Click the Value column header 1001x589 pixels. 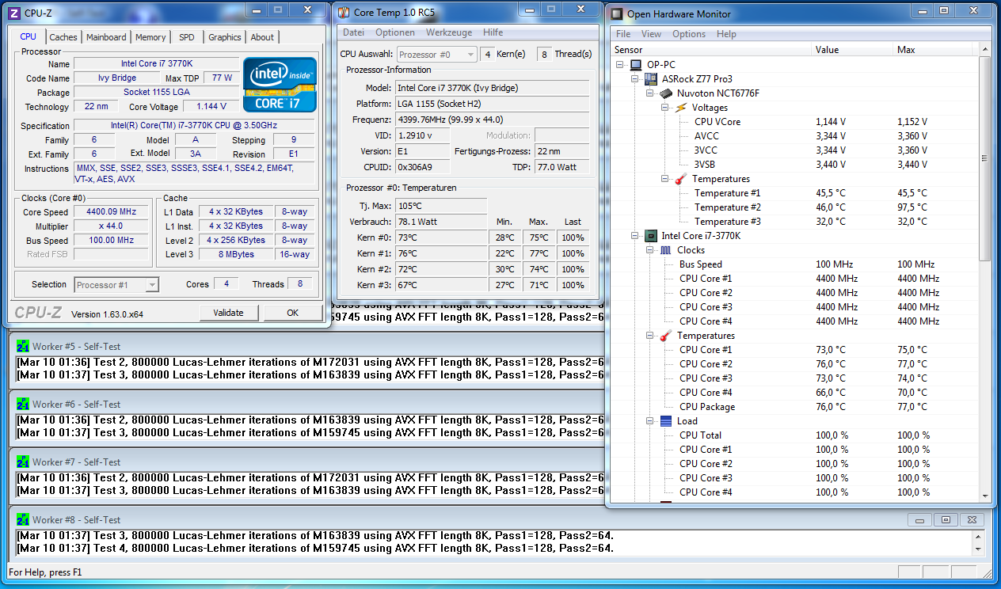click(854, 50)
